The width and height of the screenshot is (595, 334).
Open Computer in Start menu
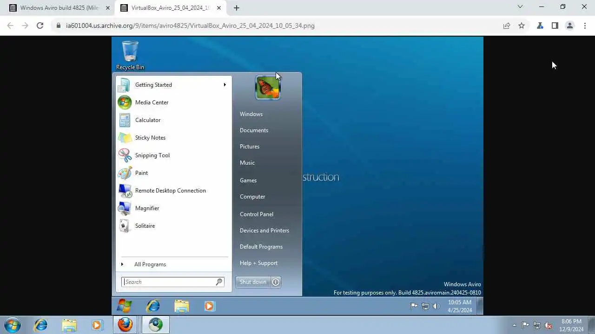click(252, 197)
